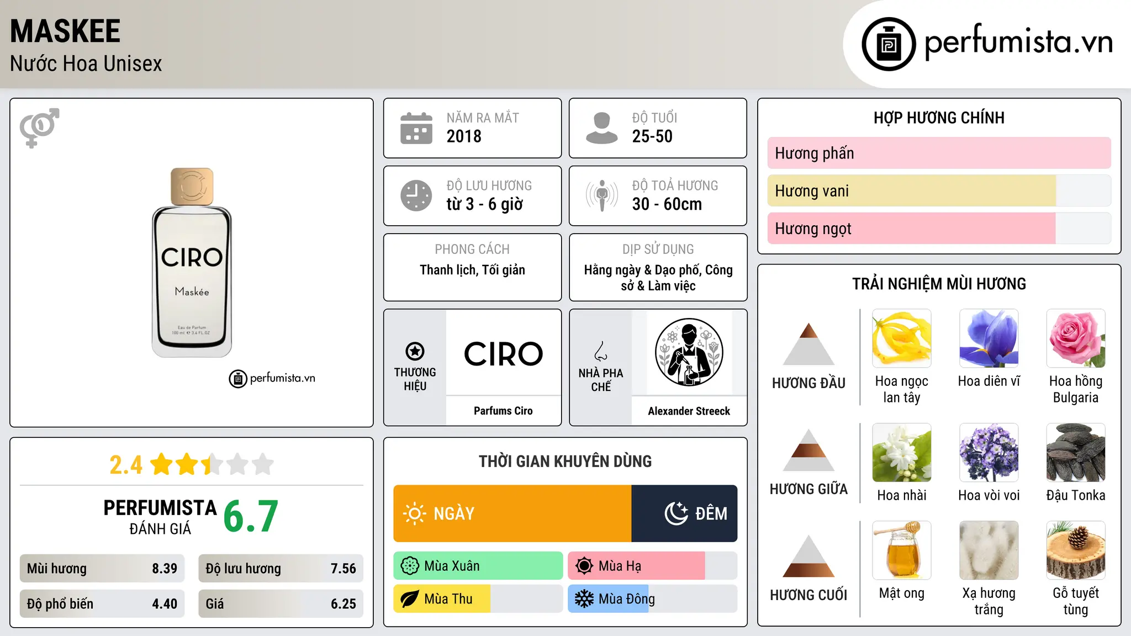Viewport: 1131px width, 636px height.
Task: Click the Đậu Tonka bean image
Action: coord(1076,453)
